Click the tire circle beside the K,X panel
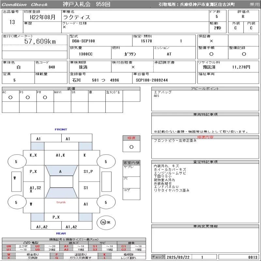The image size is (261, 261). click(x=16, y=161)
